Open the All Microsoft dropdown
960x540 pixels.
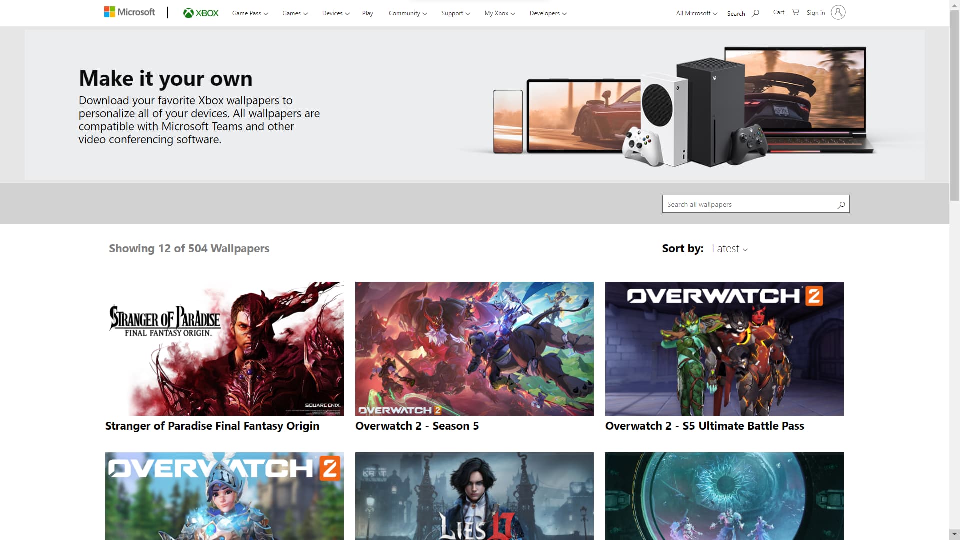click(x=696, y=13)
